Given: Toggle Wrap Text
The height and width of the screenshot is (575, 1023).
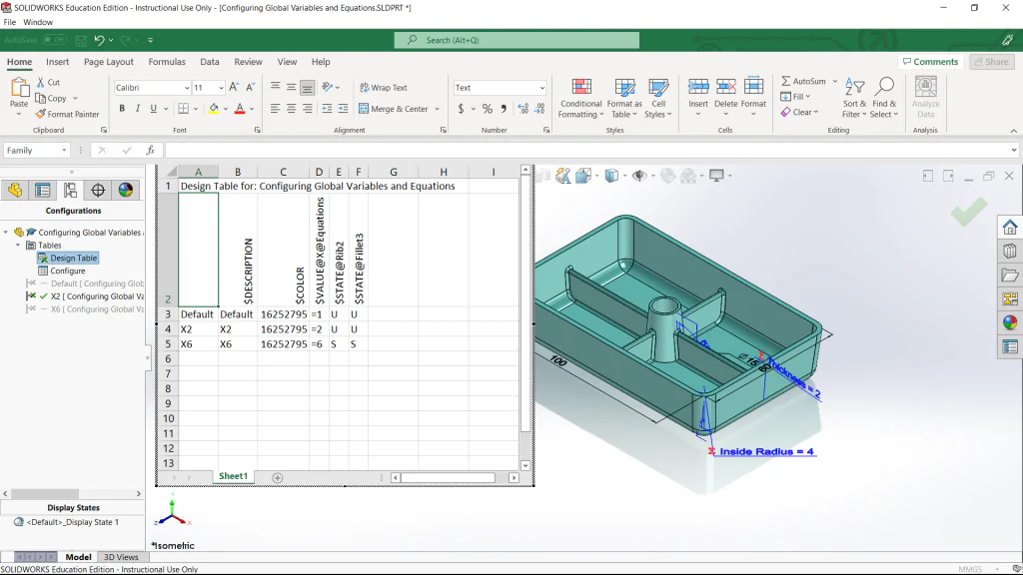Looking at the screenshot, I should pos(383,88).
